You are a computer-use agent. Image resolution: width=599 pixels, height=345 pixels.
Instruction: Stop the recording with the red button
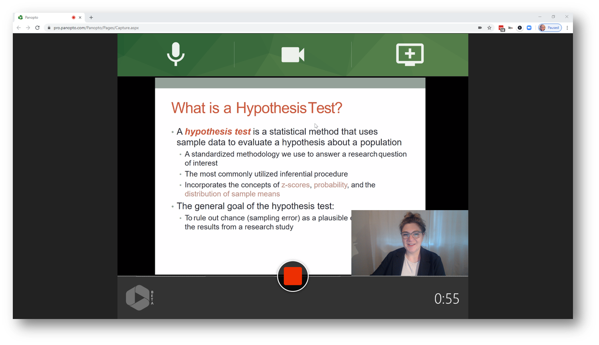click(x=292, y=276)
